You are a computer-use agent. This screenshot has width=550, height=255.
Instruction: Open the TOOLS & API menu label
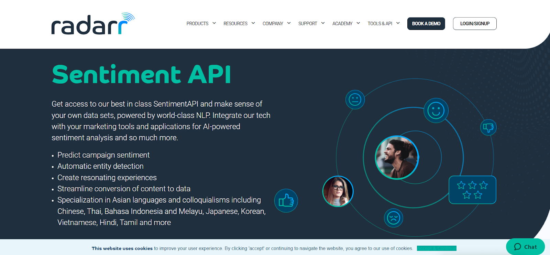tap(380, 23)
